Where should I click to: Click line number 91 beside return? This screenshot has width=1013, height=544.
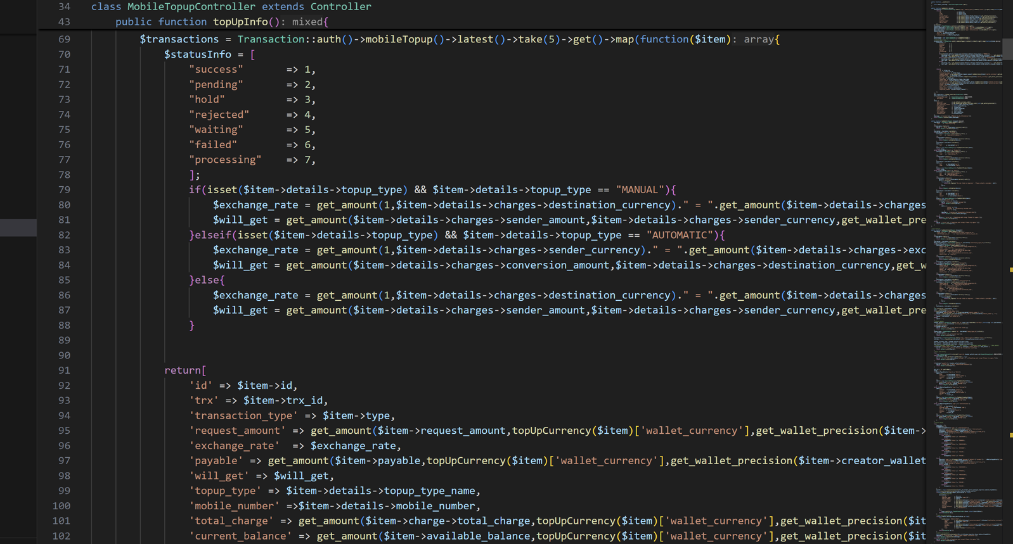click(x=64, y=370)
